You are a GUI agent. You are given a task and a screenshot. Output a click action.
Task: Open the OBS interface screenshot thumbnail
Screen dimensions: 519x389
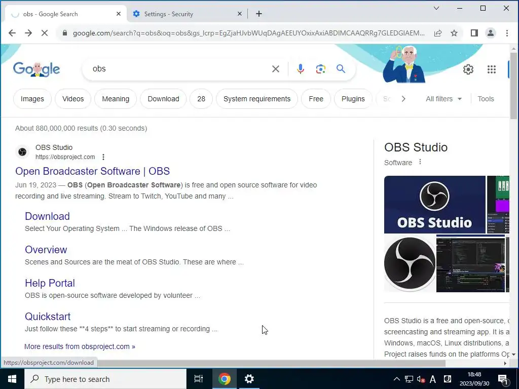pos(470,263)
